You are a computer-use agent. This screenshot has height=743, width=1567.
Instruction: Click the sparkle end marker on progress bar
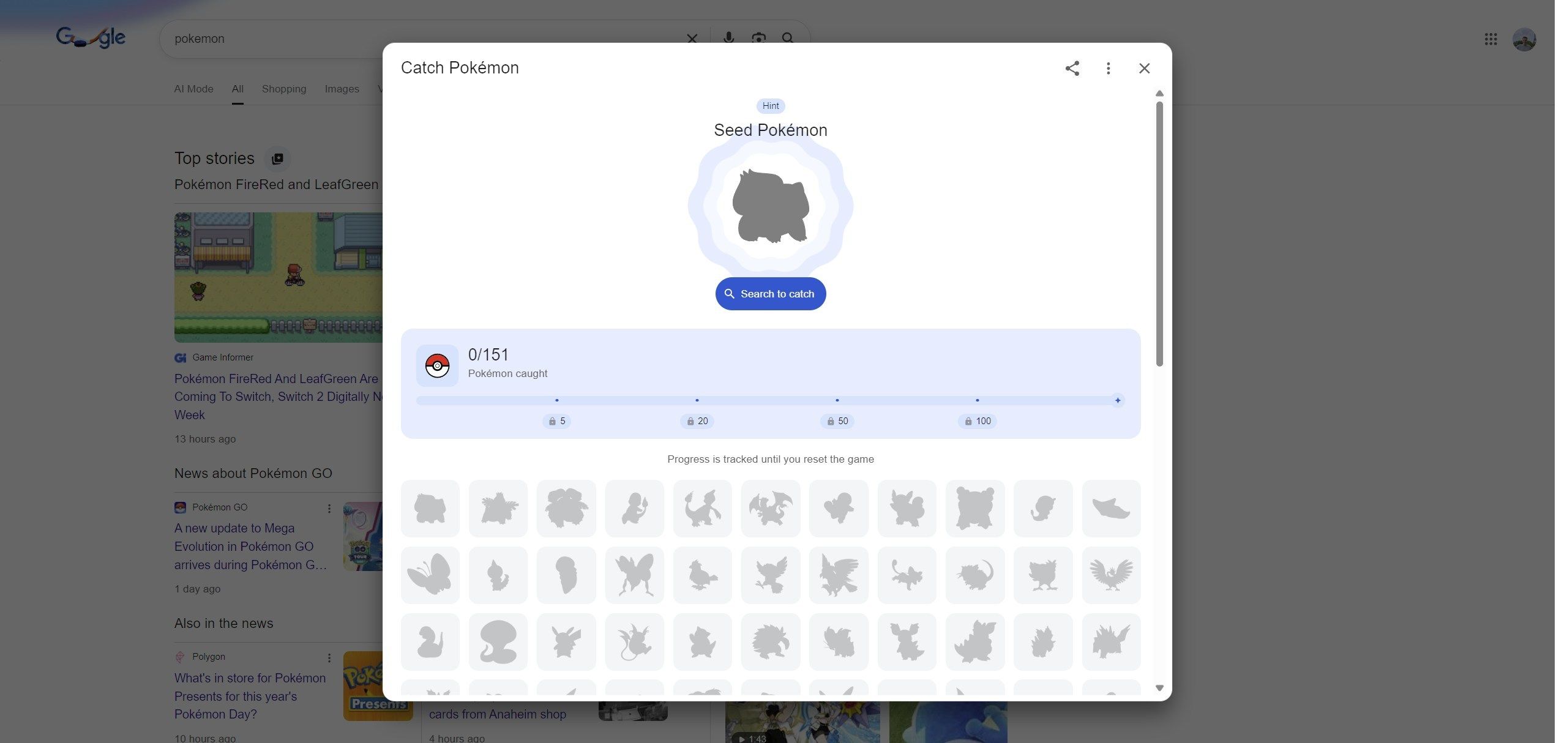(x=1118, y=400)
